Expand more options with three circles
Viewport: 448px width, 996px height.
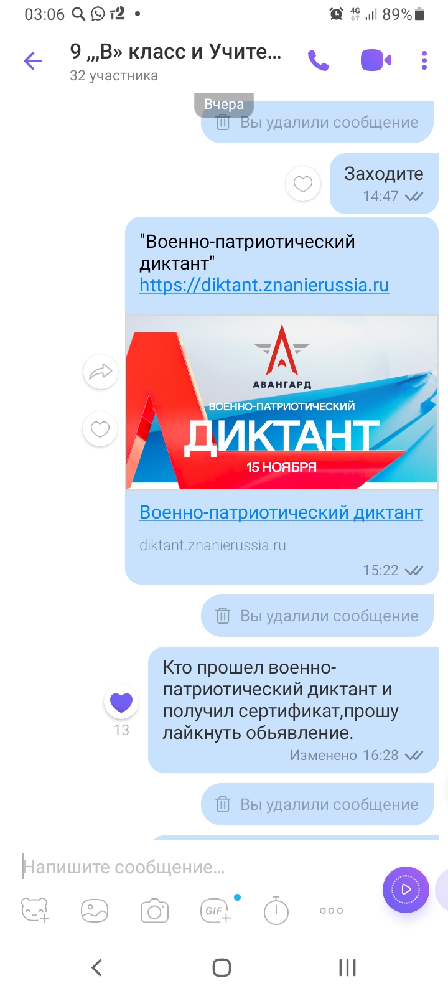pos(331,911)
